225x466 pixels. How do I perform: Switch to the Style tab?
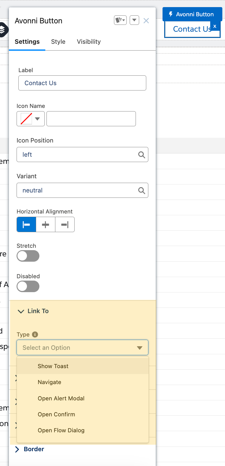(x=58, y=42)
